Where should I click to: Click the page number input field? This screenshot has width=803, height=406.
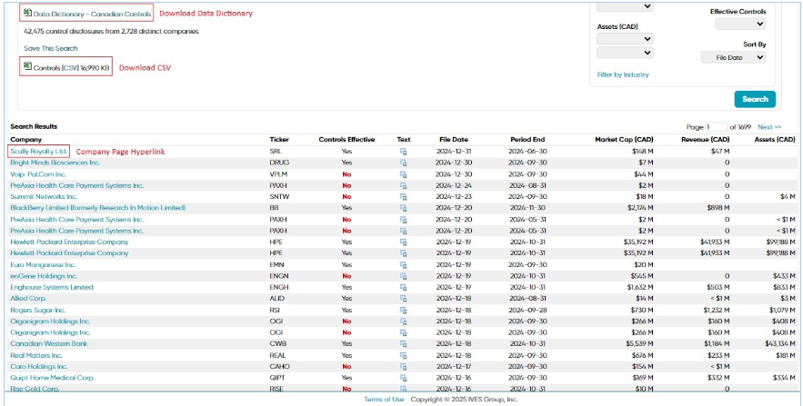coord(716,127)
